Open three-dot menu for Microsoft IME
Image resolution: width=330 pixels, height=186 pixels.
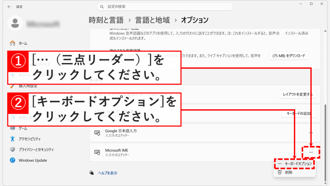click(x=311, y=152)
